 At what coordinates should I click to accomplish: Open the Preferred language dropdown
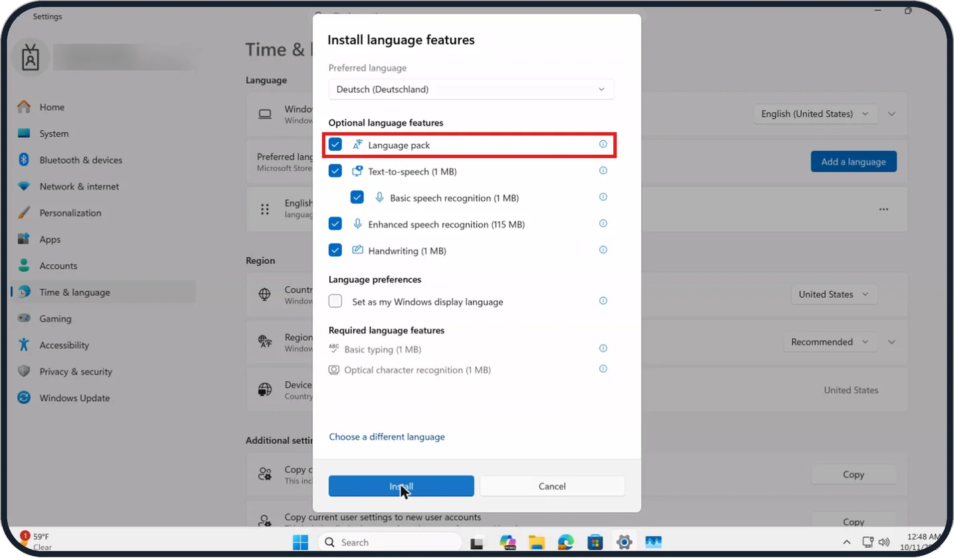point(472,89)
